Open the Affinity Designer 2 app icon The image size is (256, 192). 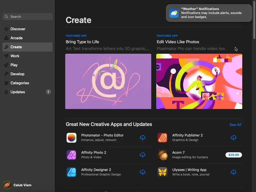[71, 172]
